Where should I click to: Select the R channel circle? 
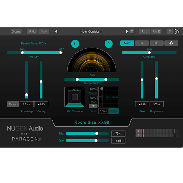coord(109,44)
